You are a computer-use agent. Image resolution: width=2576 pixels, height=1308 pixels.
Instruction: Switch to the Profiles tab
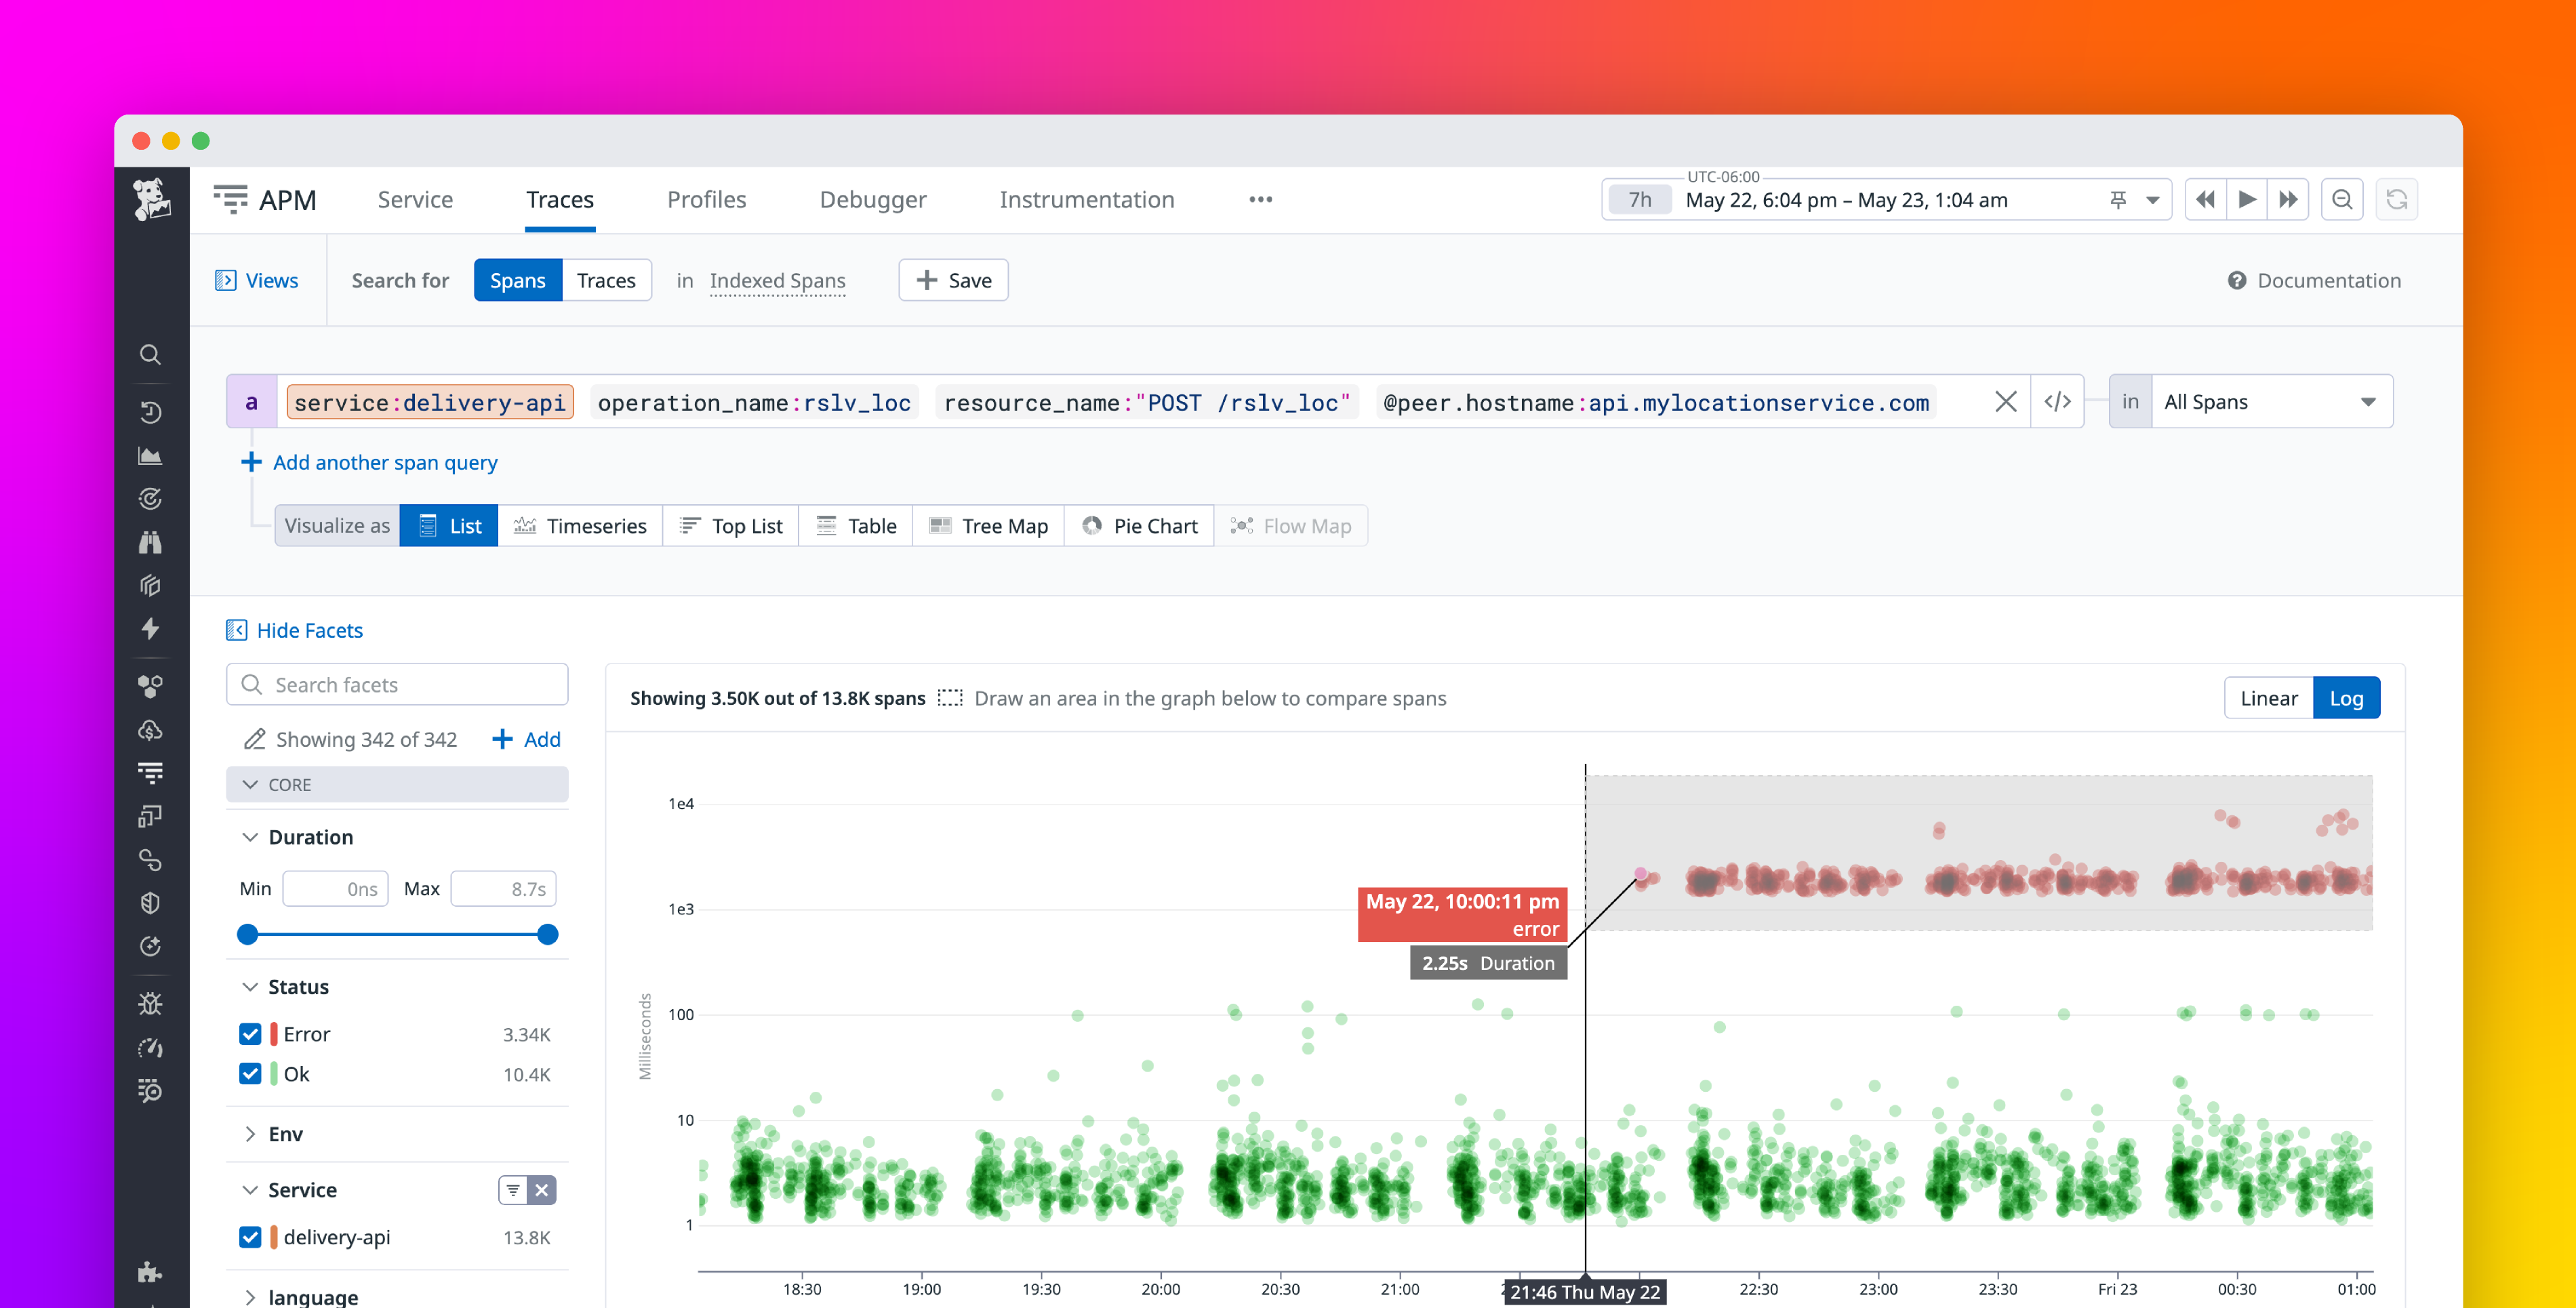click(x=706, y=199)
